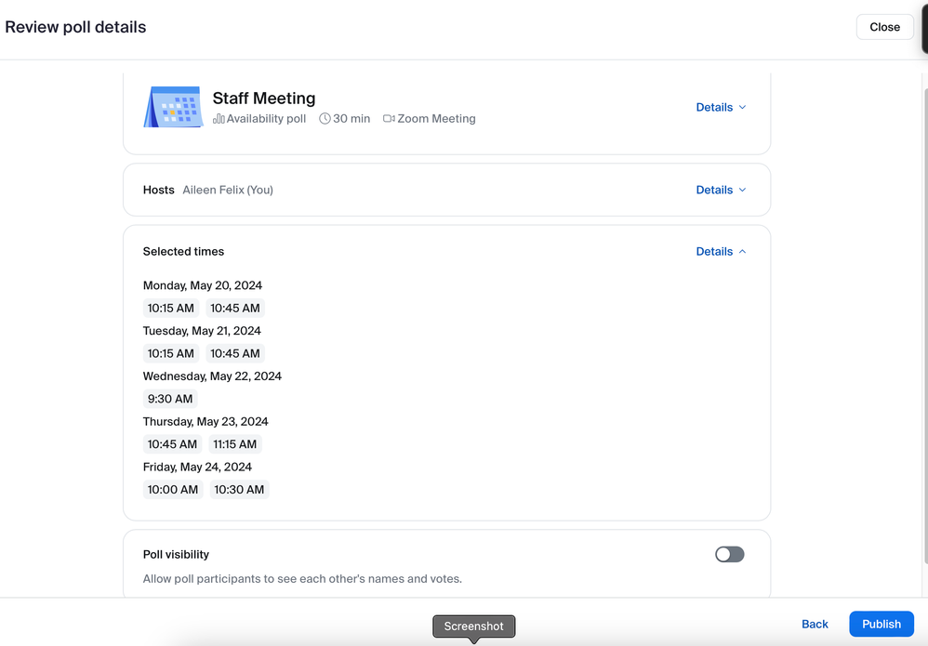Click Wednesday's 9:30 AM time slot
The image size is (928, 646).
click(x=170, y=399)
